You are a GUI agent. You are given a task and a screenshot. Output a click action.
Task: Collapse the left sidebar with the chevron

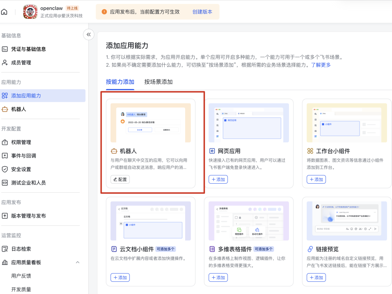(89, 34)
